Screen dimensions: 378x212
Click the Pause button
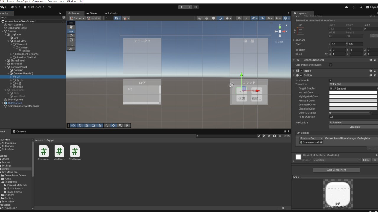coord(188,7)
